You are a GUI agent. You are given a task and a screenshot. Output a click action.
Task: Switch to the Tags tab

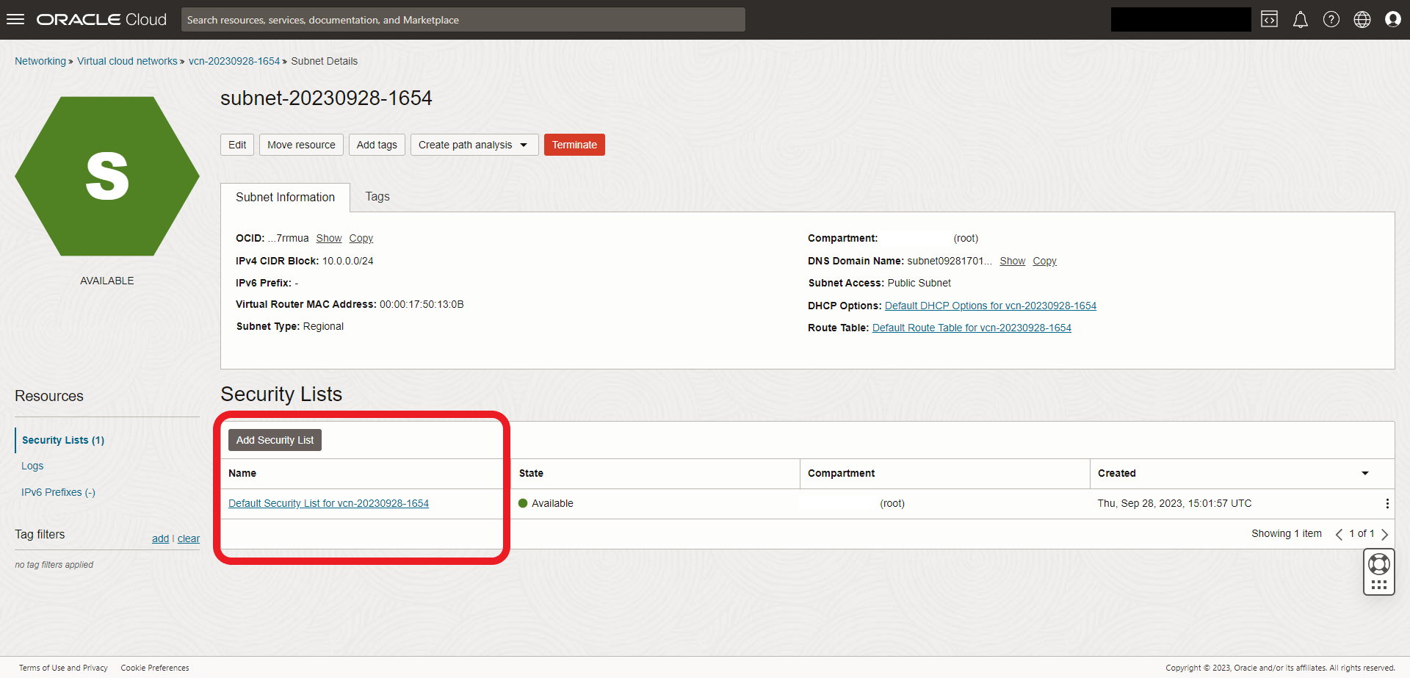pos(377,197)
